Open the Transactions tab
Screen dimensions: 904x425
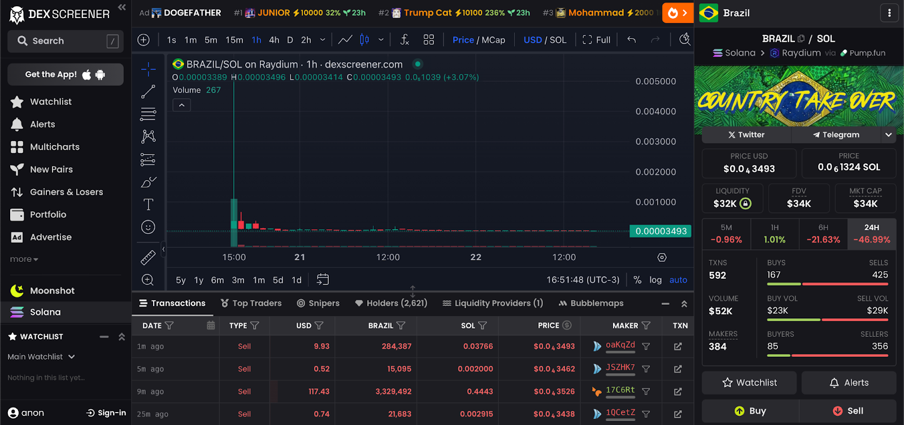point(172,304)
